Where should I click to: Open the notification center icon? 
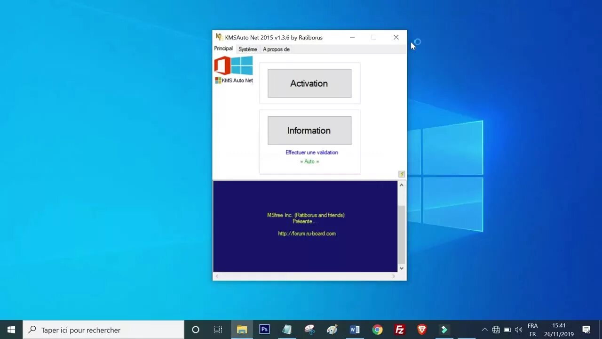tap(586, 330)
